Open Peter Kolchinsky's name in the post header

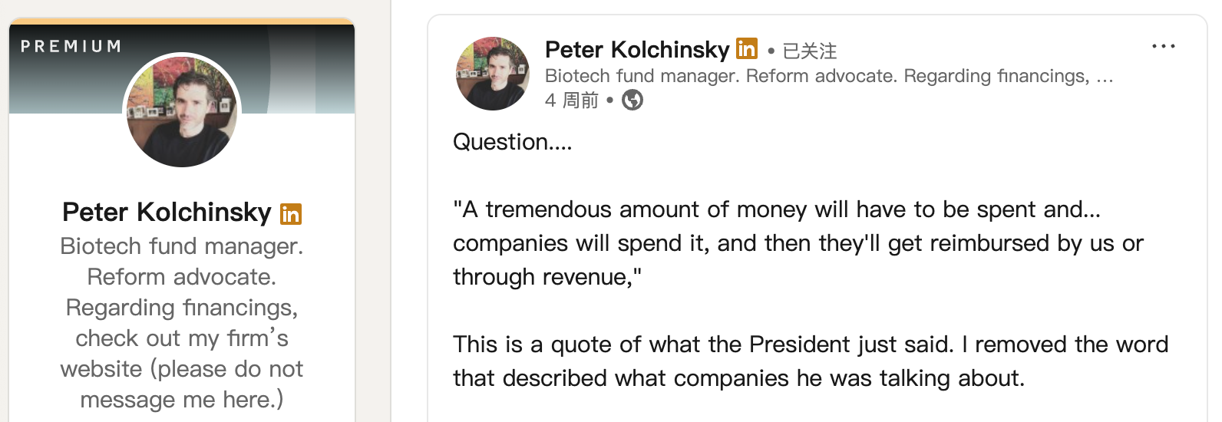coord(636,50)
